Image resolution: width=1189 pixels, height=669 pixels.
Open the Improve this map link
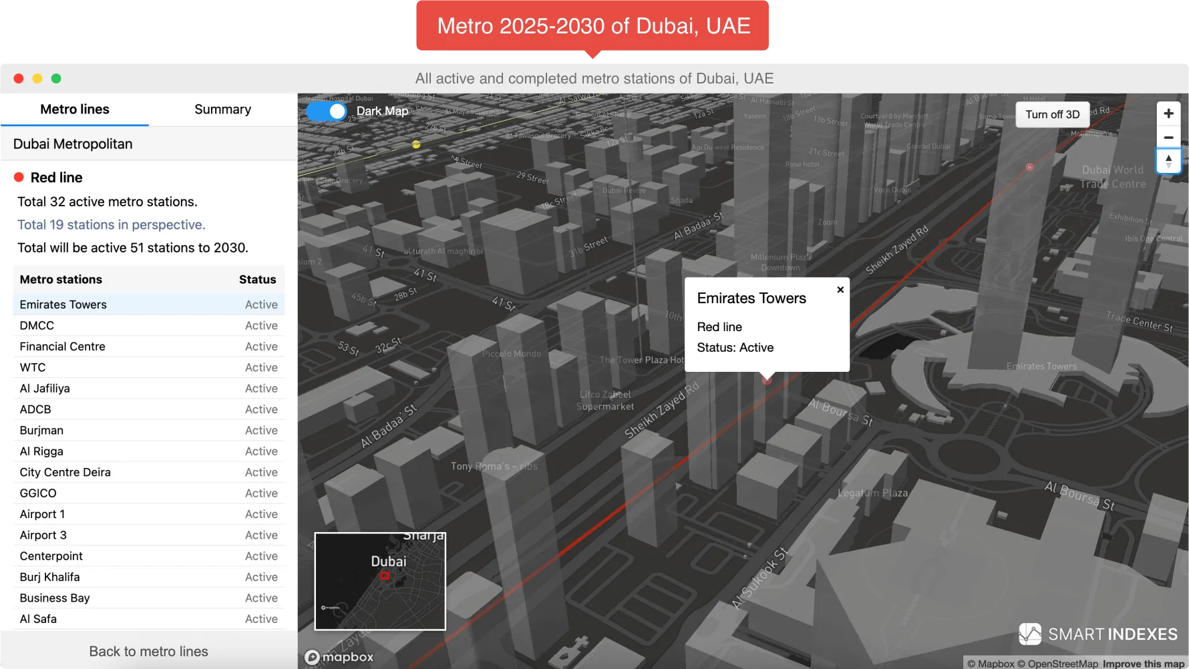tap(1144, 664)
